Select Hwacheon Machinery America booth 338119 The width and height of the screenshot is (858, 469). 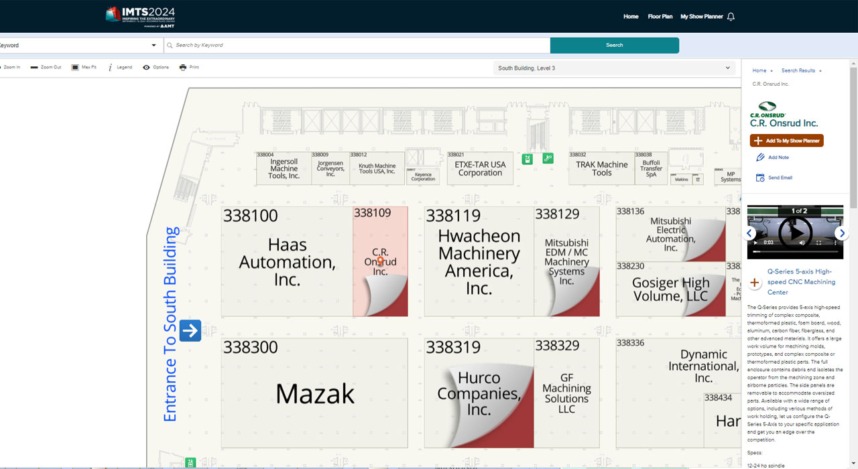click(x=479, y=261)
